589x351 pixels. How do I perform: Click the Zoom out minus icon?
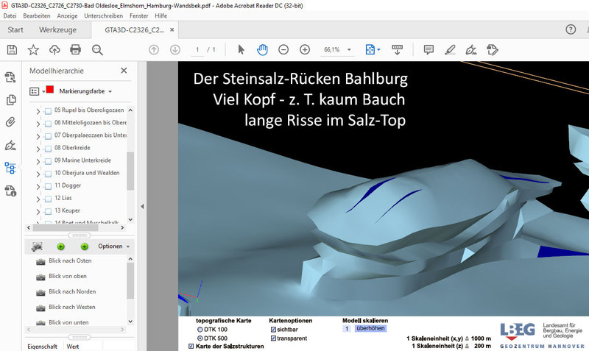(283, 49)
